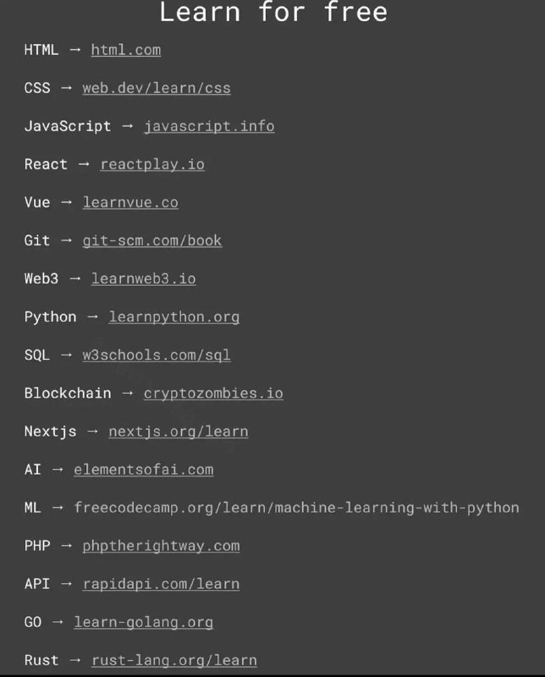
Task: Visit the learn-golang.org link
Action: pyautogui.click(x=143, y=623)
